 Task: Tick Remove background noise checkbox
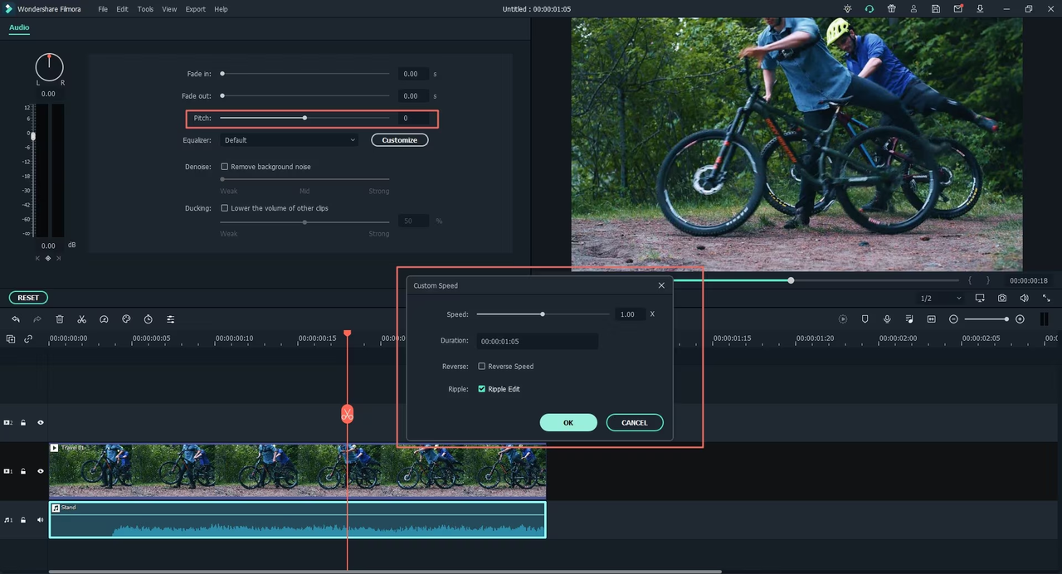[225, 167]
